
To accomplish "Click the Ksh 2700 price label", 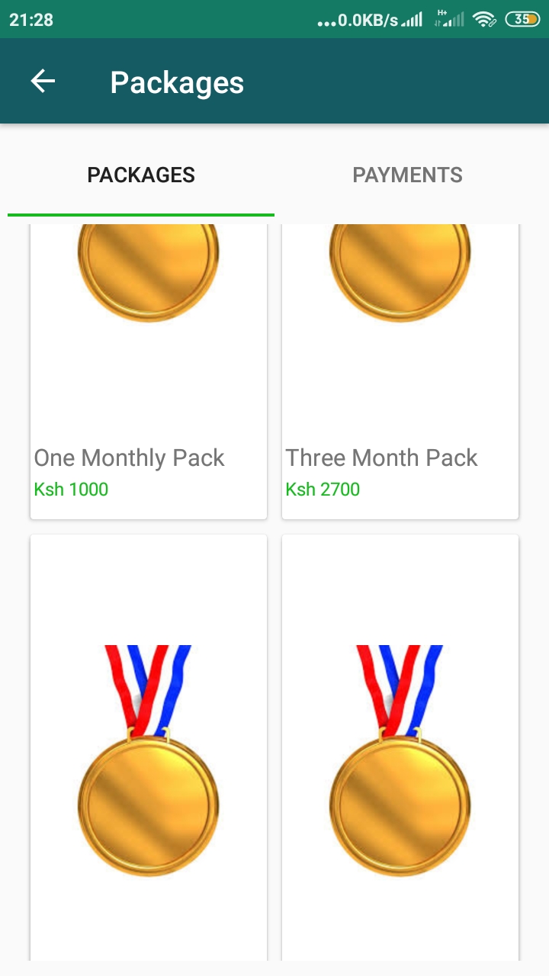I will tap(323, 490).
